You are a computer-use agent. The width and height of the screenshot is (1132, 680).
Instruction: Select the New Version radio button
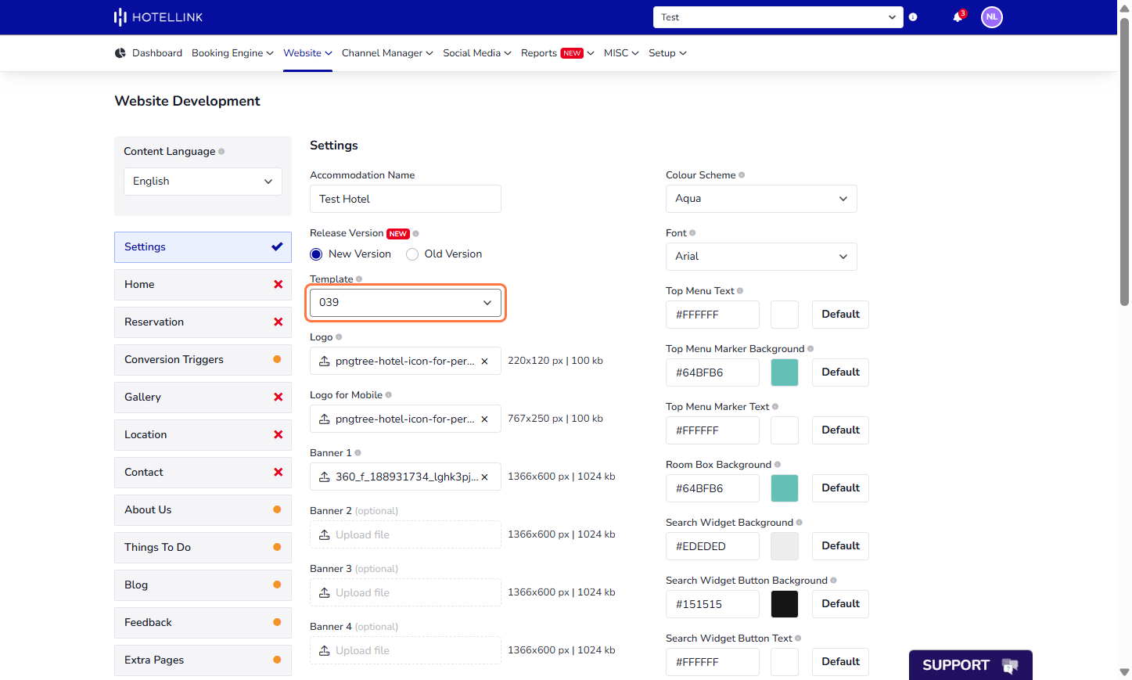[316, 254]
